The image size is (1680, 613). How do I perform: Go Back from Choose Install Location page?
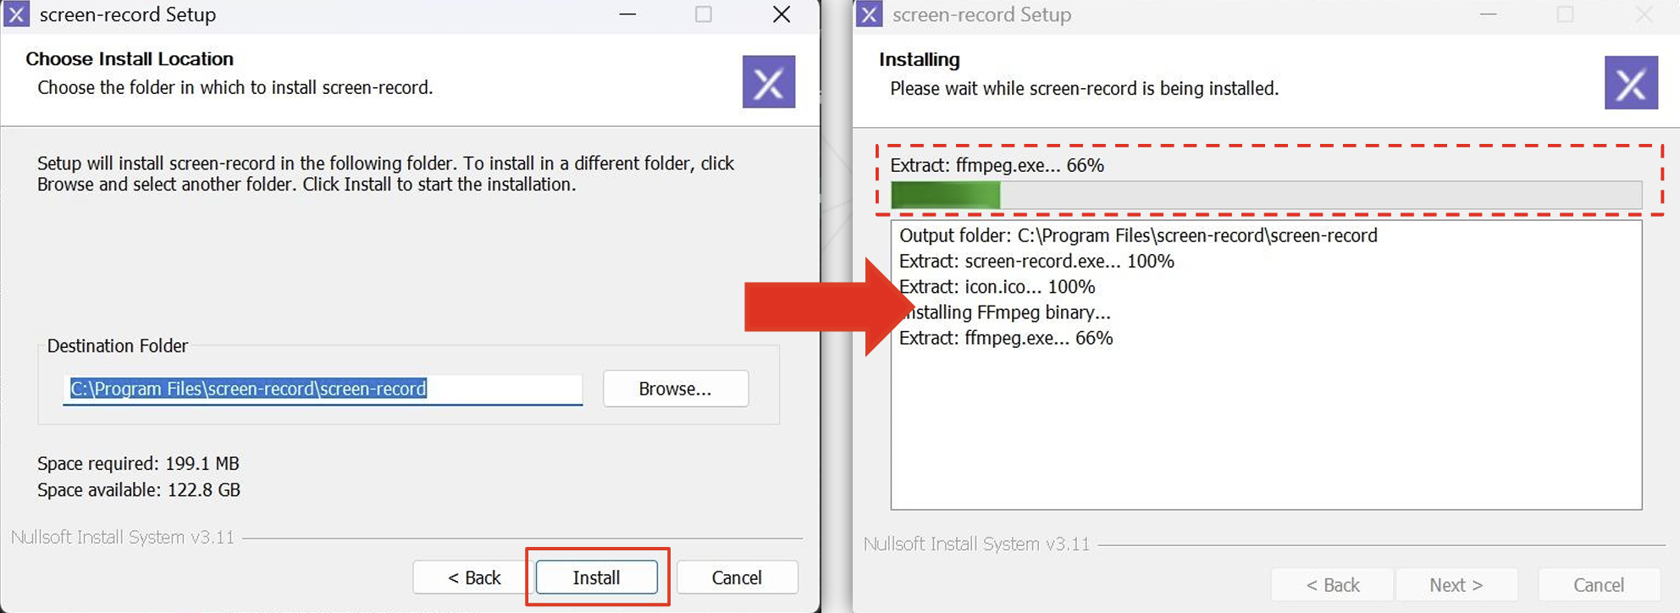[x=473, y=577]
